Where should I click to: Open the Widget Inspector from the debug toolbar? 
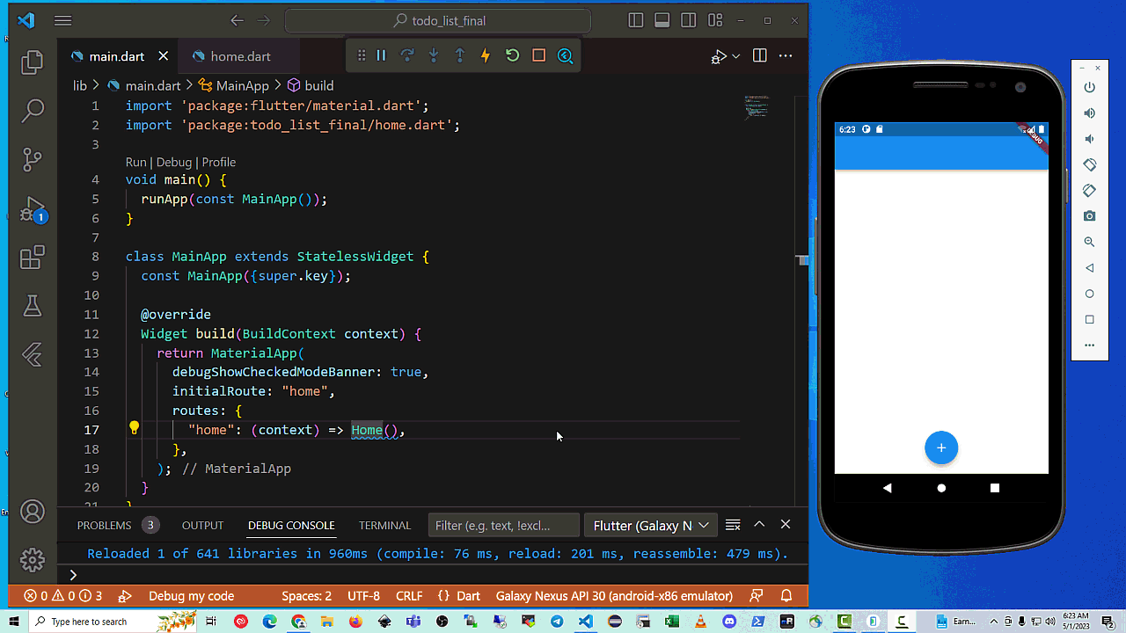[566, 56]
